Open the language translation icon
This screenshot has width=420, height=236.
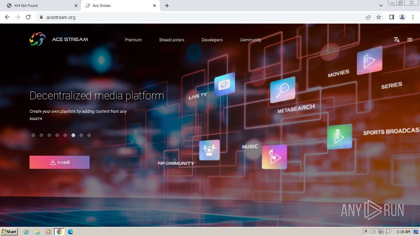[397, 40]
